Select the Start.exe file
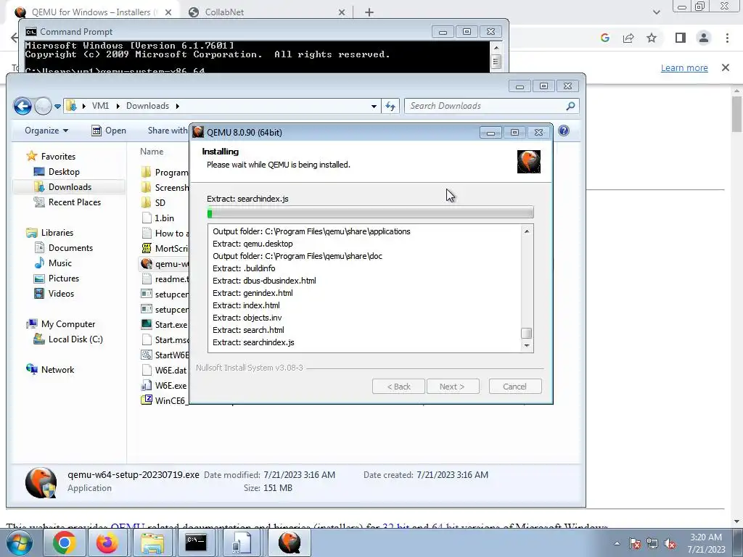The width and height of the screenshot is (743, 557). pyautogui.click(x=164, y=325)
